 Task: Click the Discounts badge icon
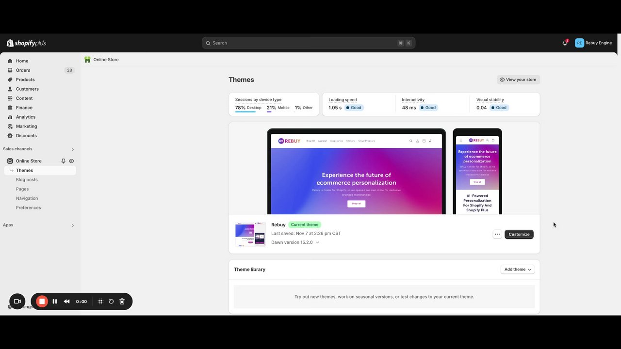coord(10,136)
